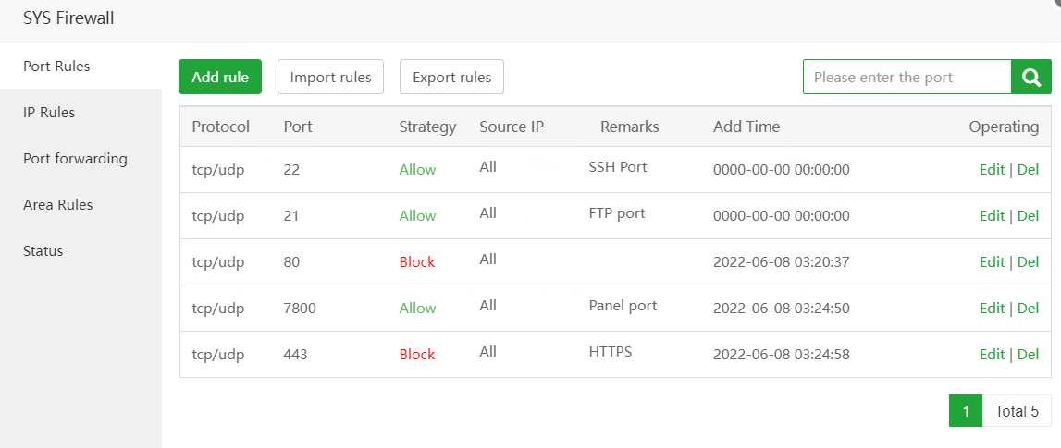
Task: Click Export rules button
Action: [451, 77]
